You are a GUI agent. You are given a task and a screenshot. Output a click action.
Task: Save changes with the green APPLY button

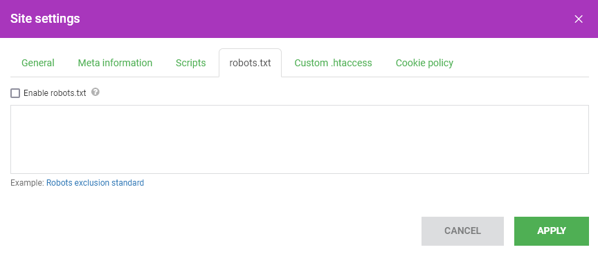click(x=552, y=231)
